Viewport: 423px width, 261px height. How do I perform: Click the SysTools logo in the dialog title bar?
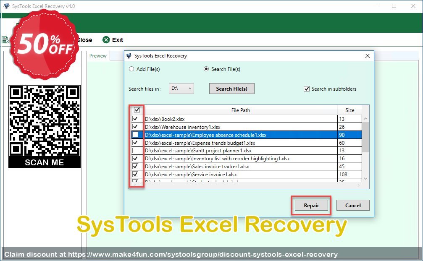click(129, 56)
